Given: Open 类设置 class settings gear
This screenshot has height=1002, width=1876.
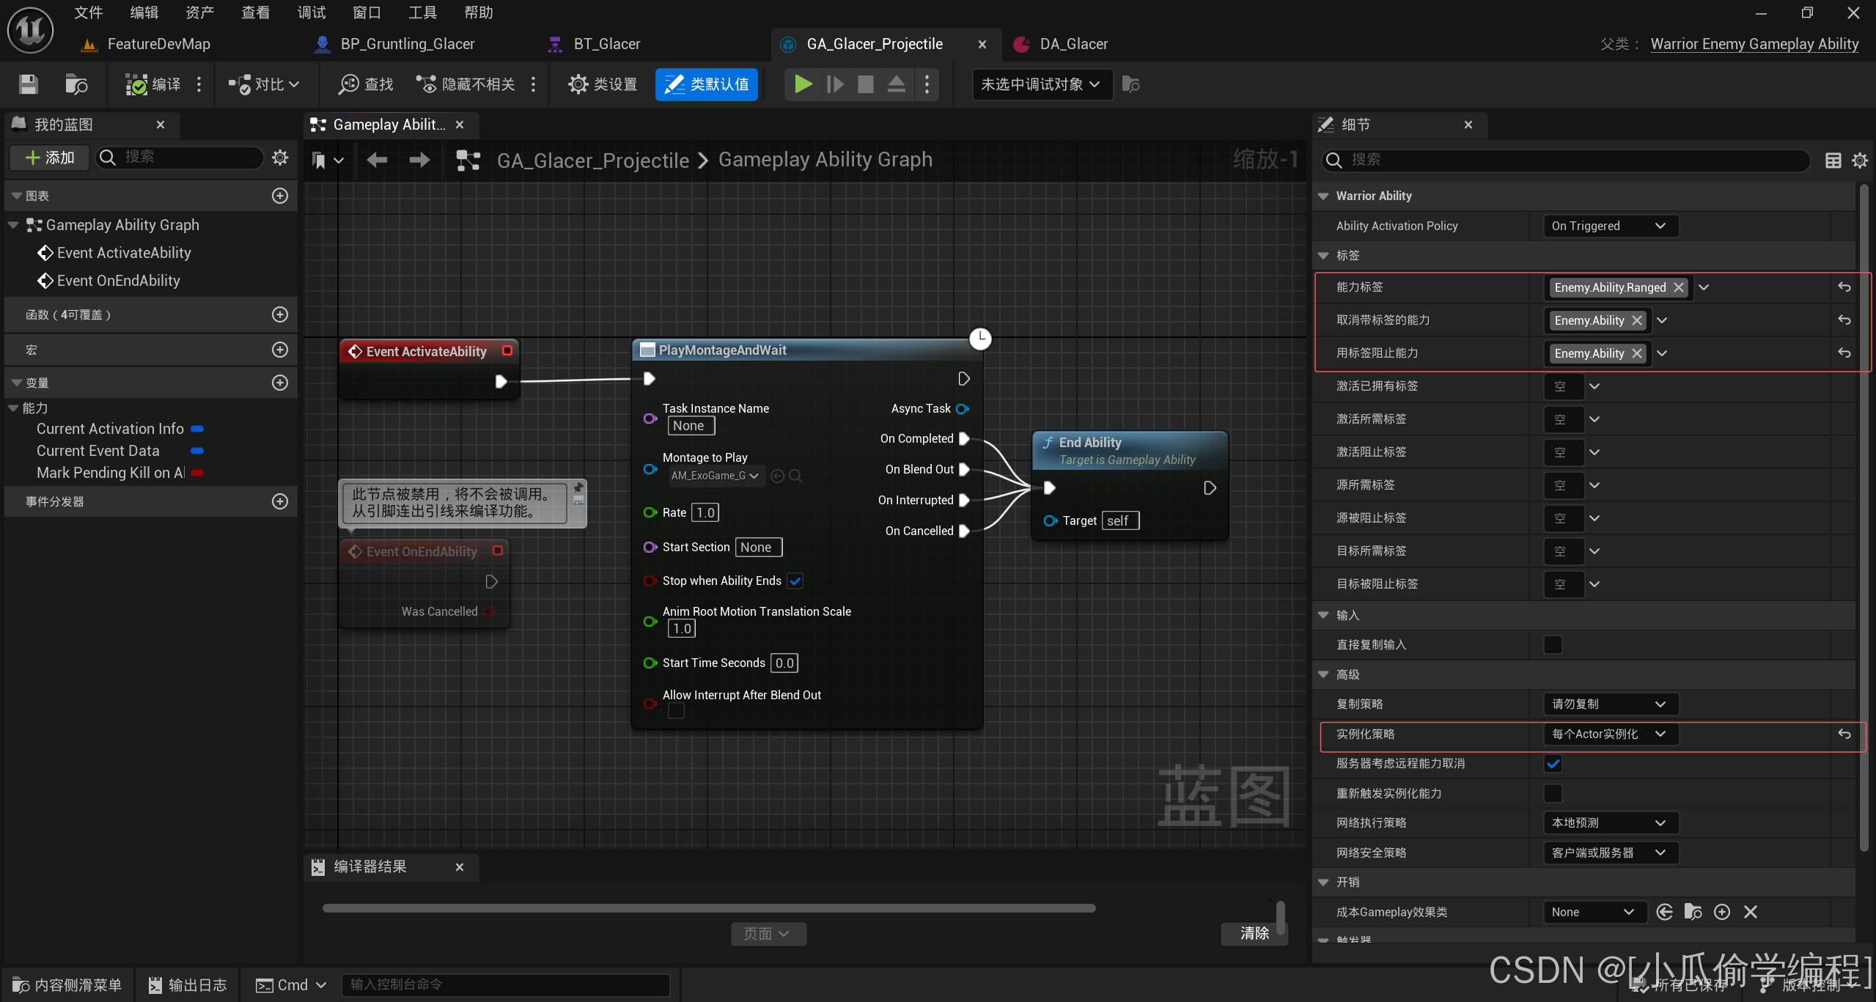Looking at the screenshot, I should point(578,84).
